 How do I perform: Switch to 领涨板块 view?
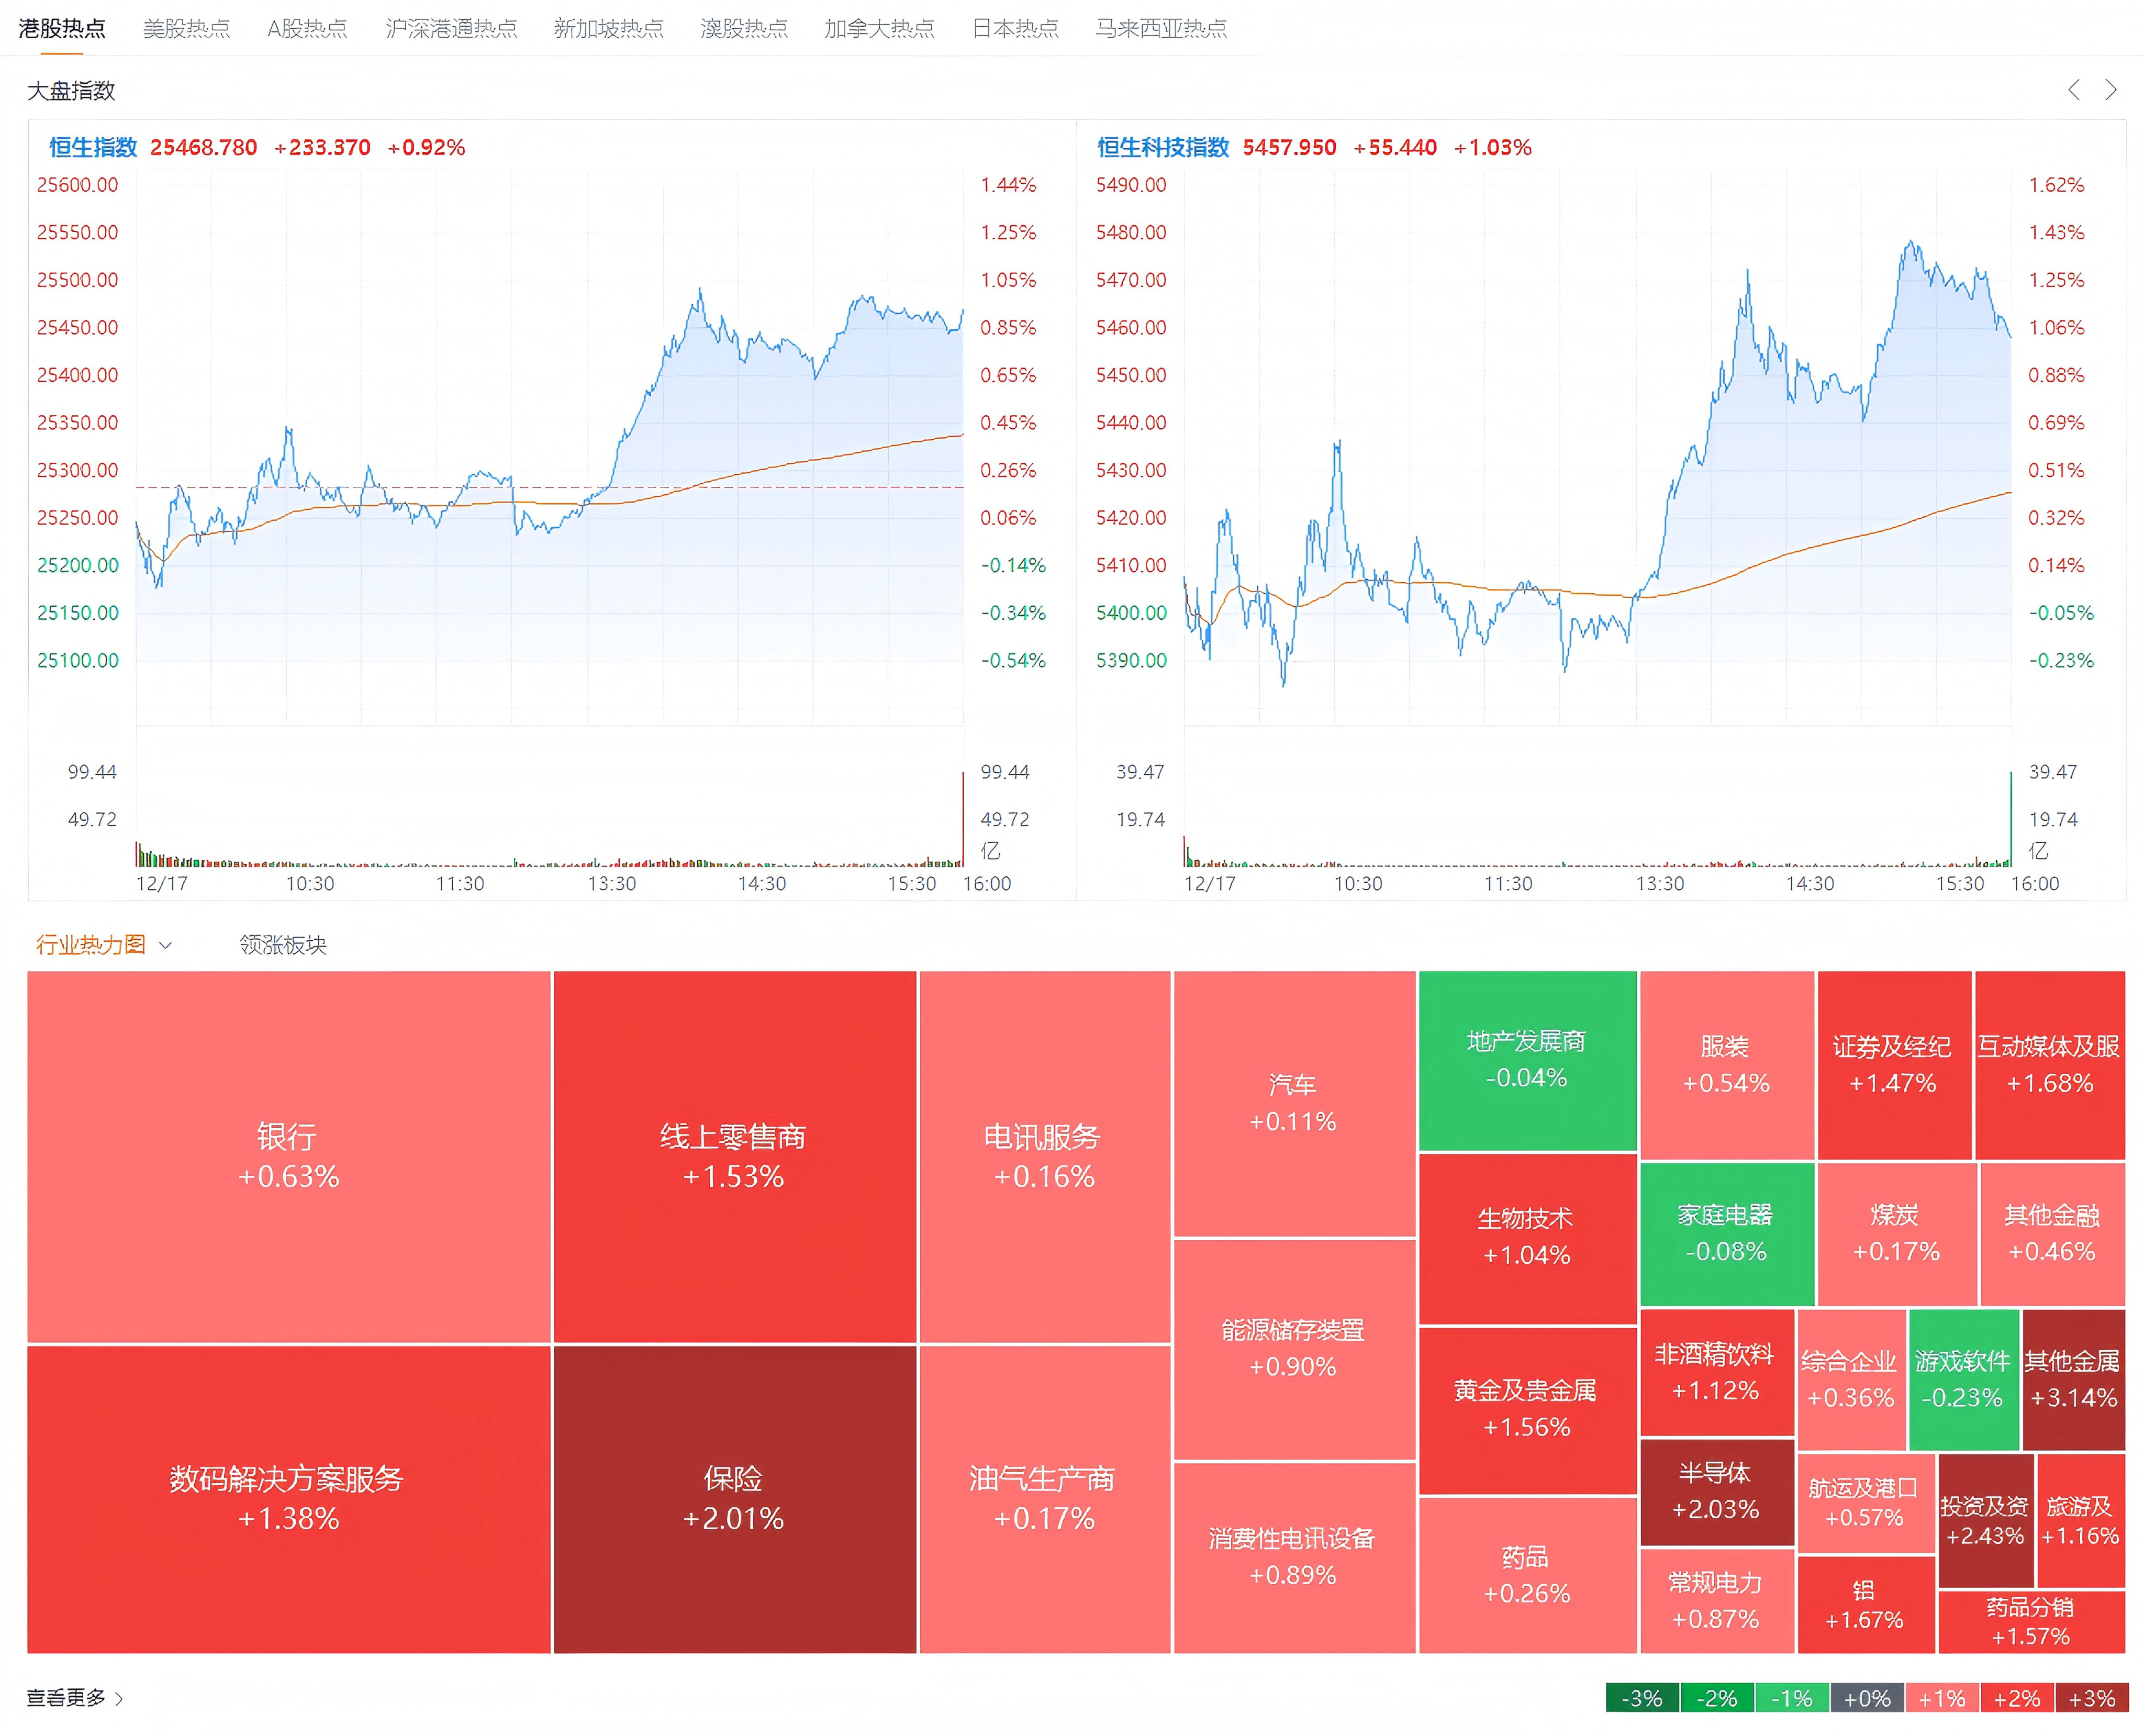click(x=283, y=945)
